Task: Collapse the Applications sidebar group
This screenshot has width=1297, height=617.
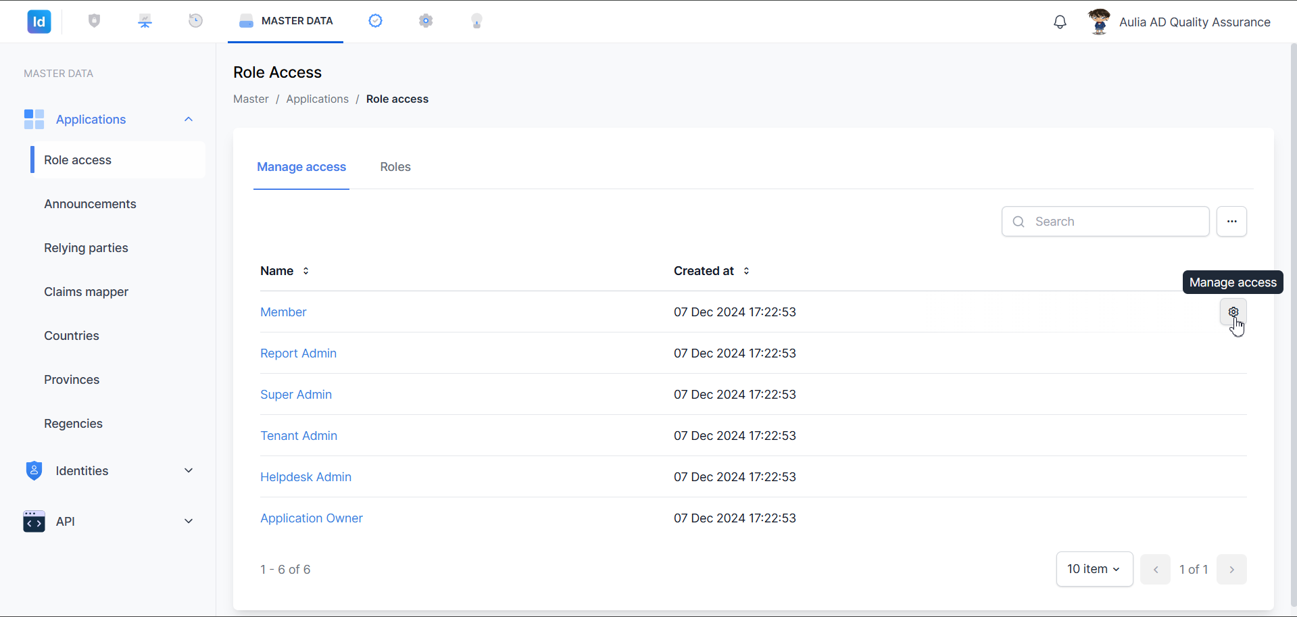Action: pos(189,119)
